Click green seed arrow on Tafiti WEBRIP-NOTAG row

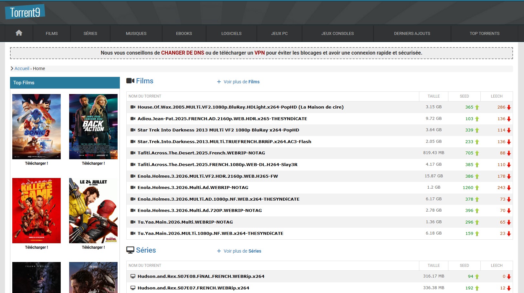click(x=477, y=153)
